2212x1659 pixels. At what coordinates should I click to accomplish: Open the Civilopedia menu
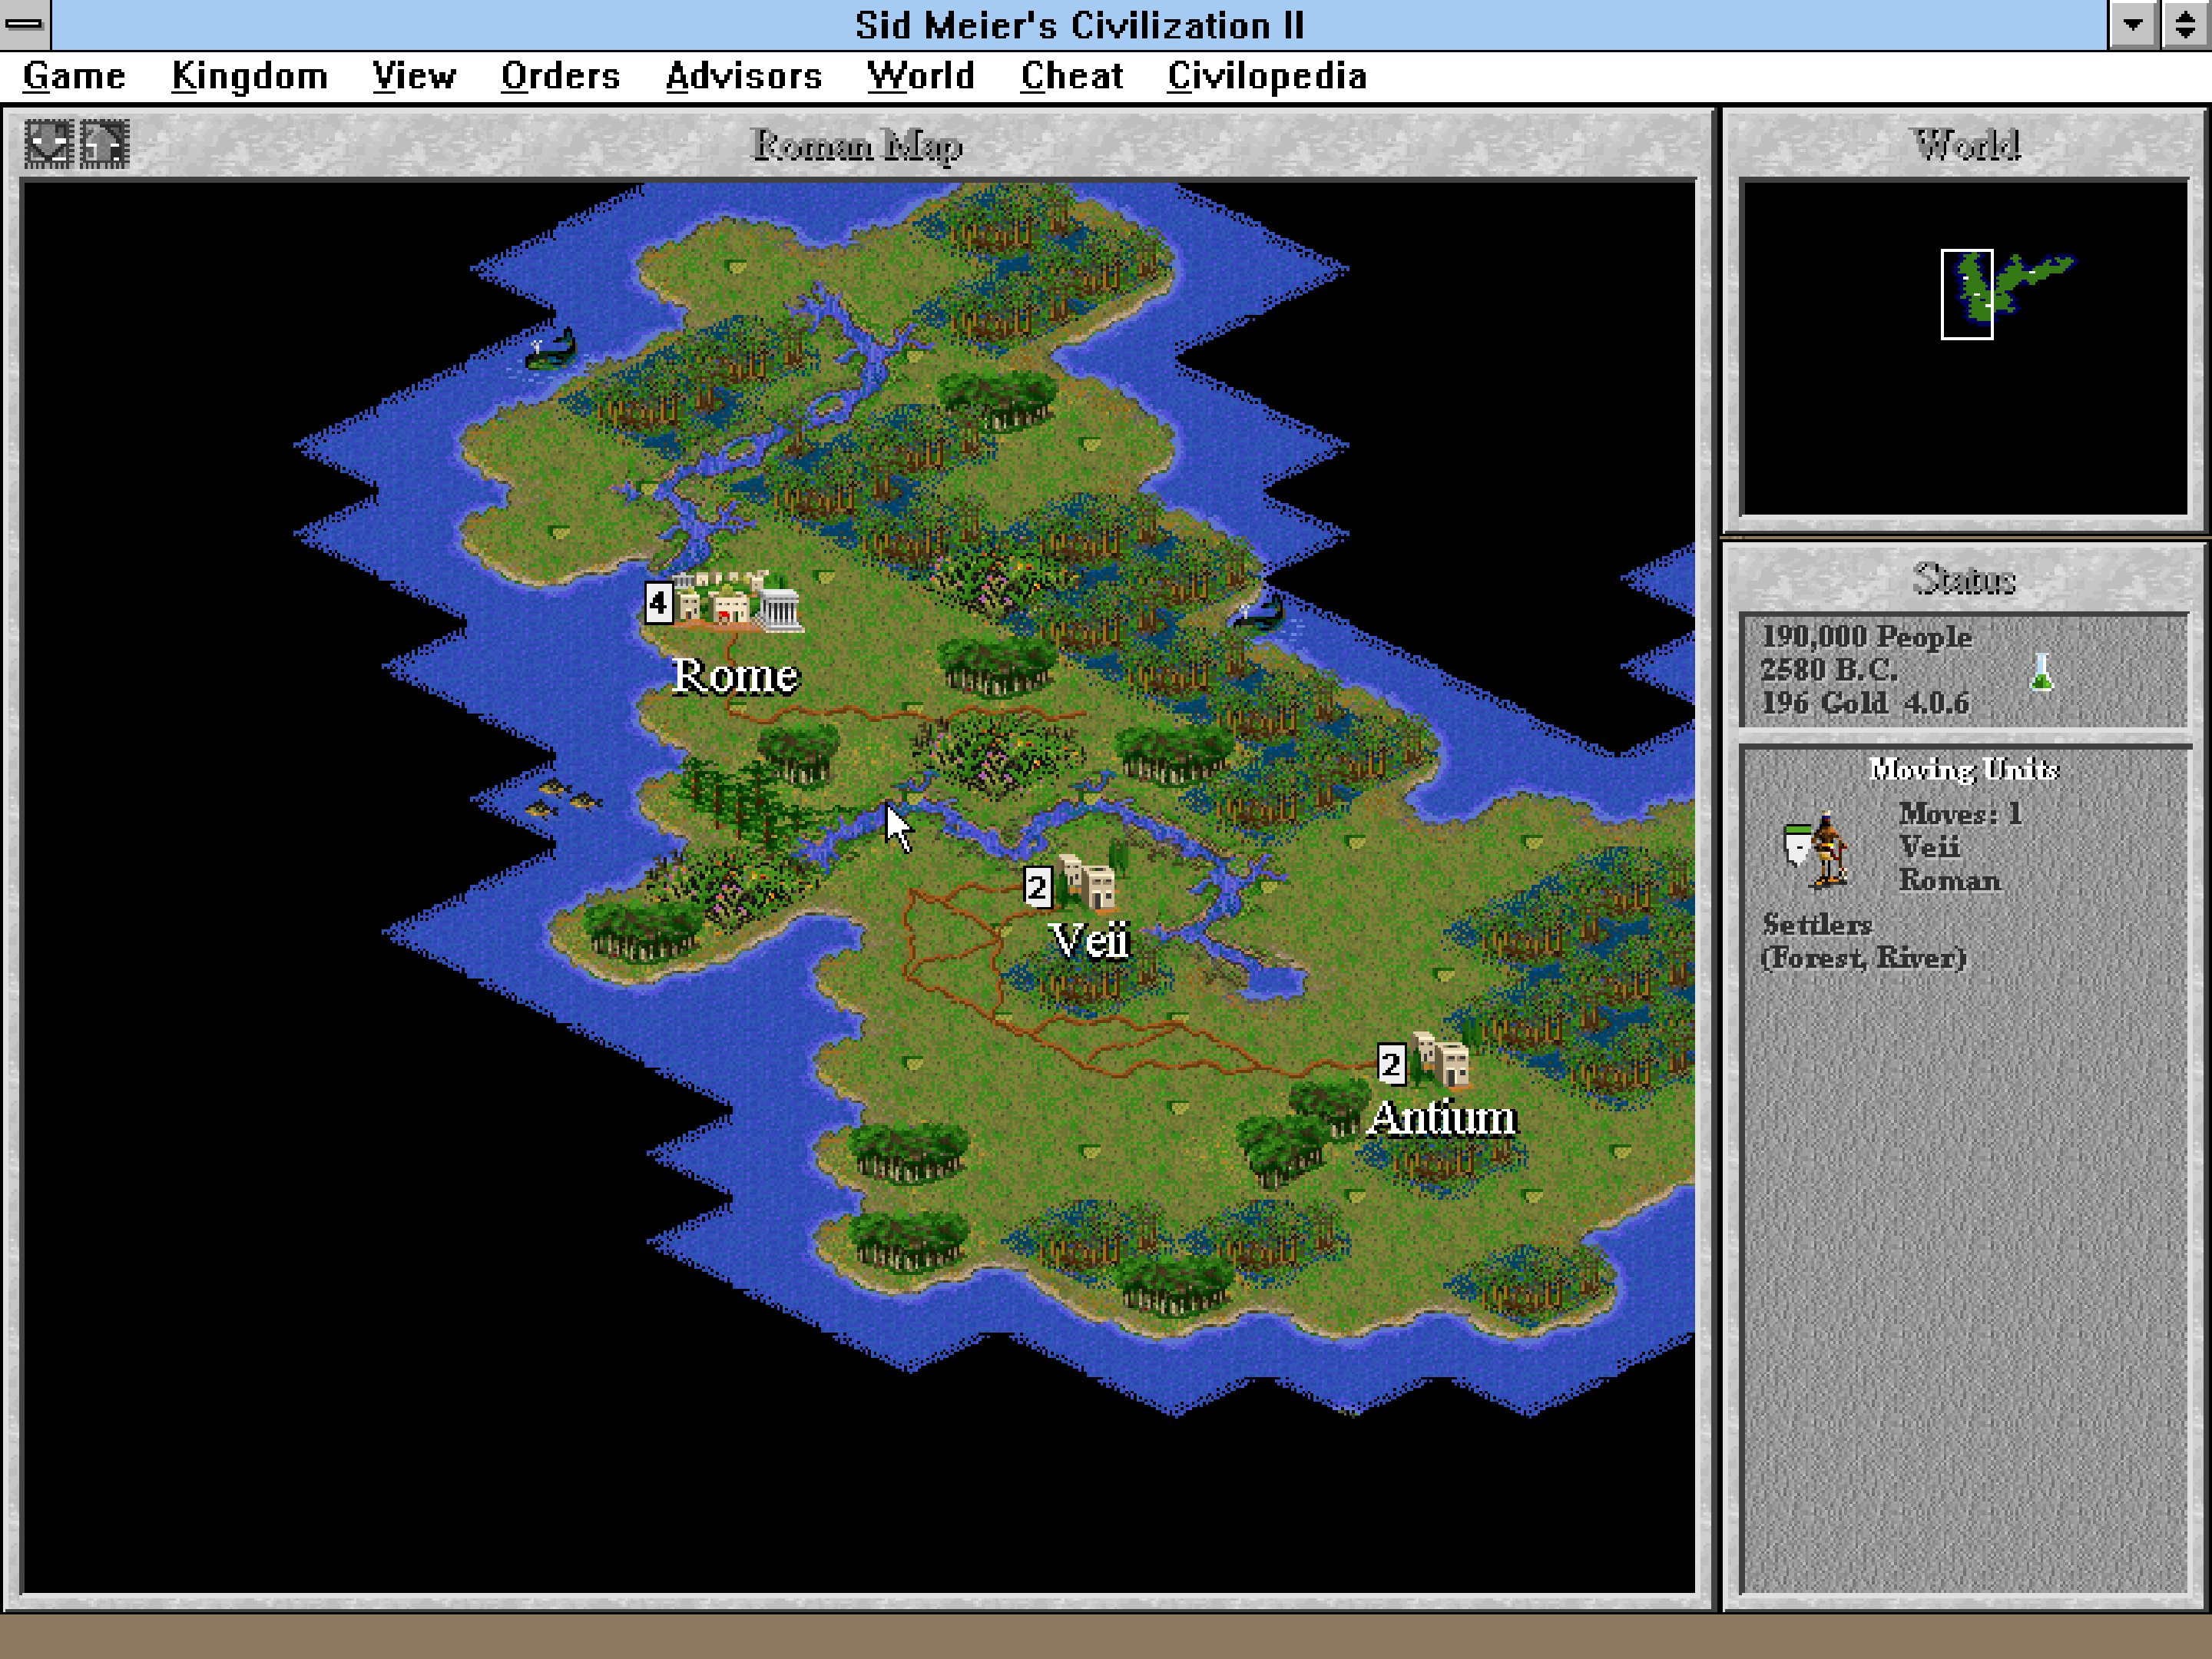pyautogui.click(x=1267, y=76)
